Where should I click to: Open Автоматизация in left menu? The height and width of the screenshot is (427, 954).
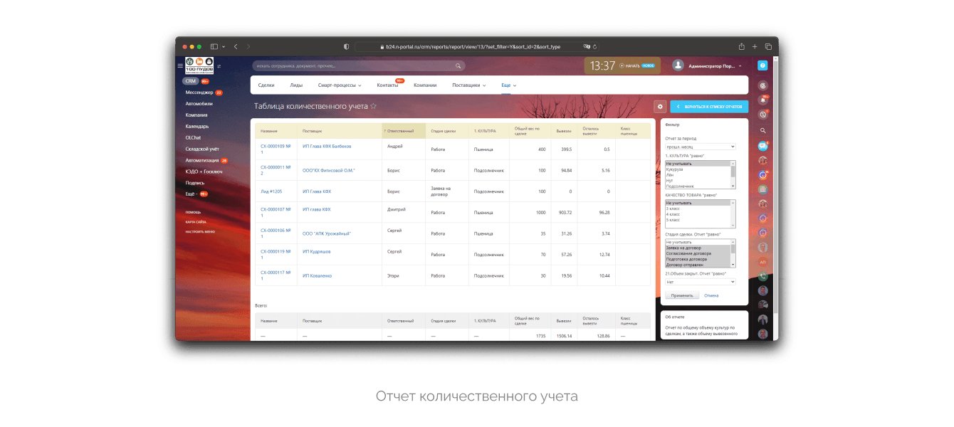click(x=202, y=160)
